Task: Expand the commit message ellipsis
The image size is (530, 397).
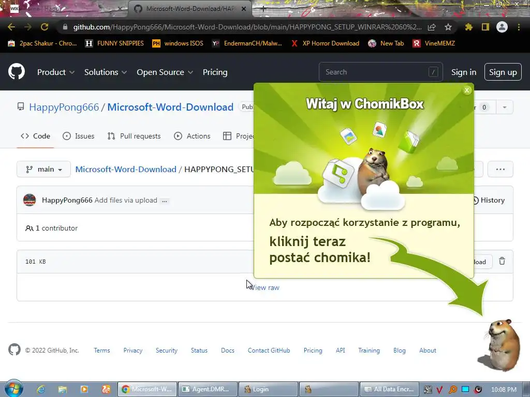Action: [x=164, y=201]
